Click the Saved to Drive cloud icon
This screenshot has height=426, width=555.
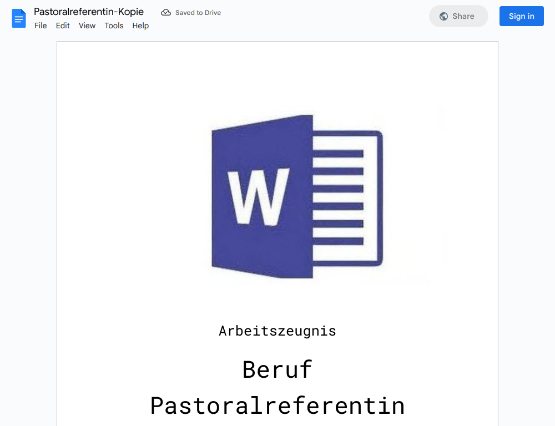(165, 13)
